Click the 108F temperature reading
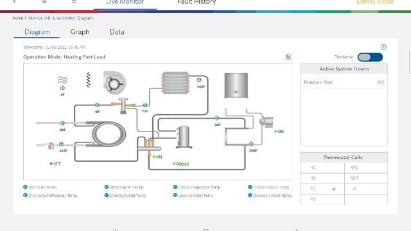 (x=253, y=151)
